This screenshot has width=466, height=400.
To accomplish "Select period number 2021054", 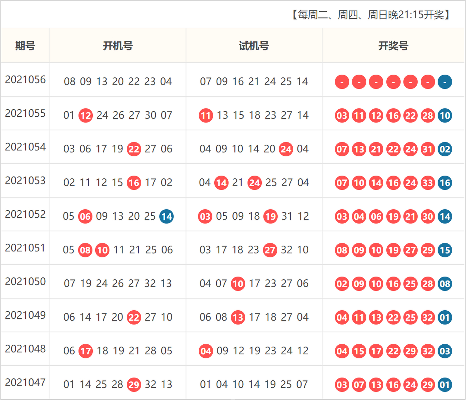I will pyautogui.click(x=25, y=147).
